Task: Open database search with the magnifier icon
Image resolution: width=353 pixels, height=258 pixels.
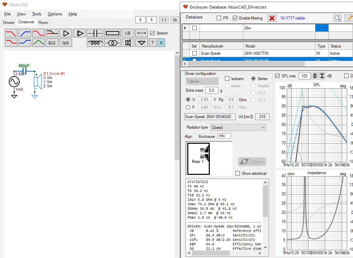Action: pos(338,18)
